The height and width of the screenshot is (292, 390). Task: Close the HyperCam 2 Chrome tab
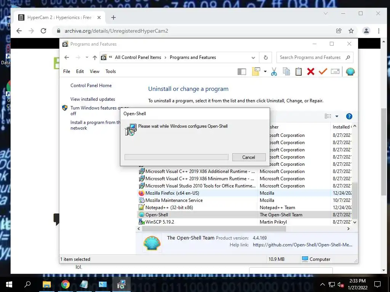point(99,17)
